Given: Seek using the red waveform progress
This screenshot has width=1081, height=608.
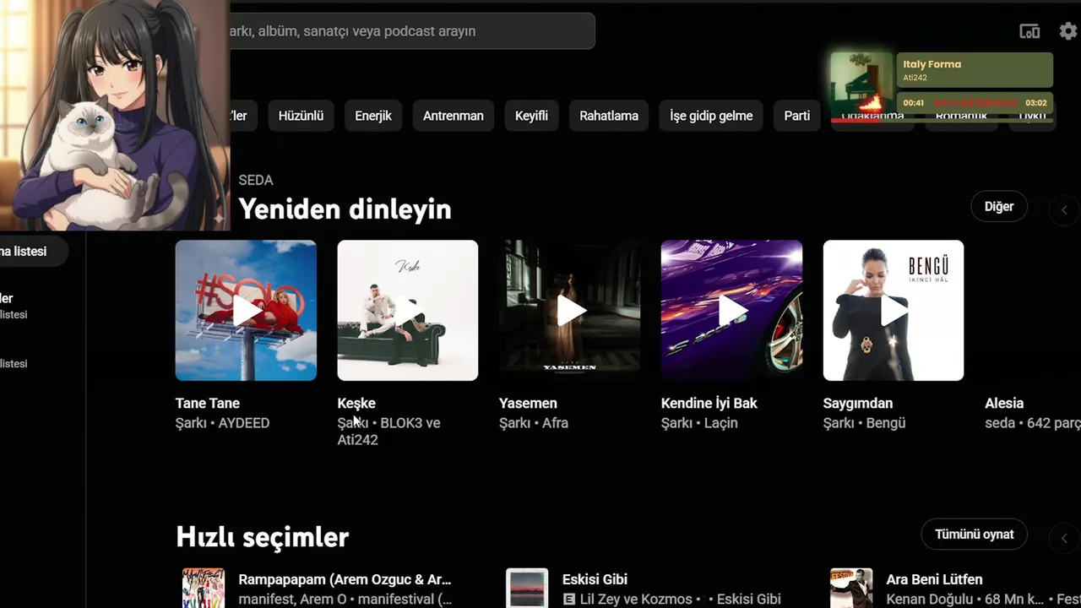Looking at the screenshot, I should pos(975,103).
